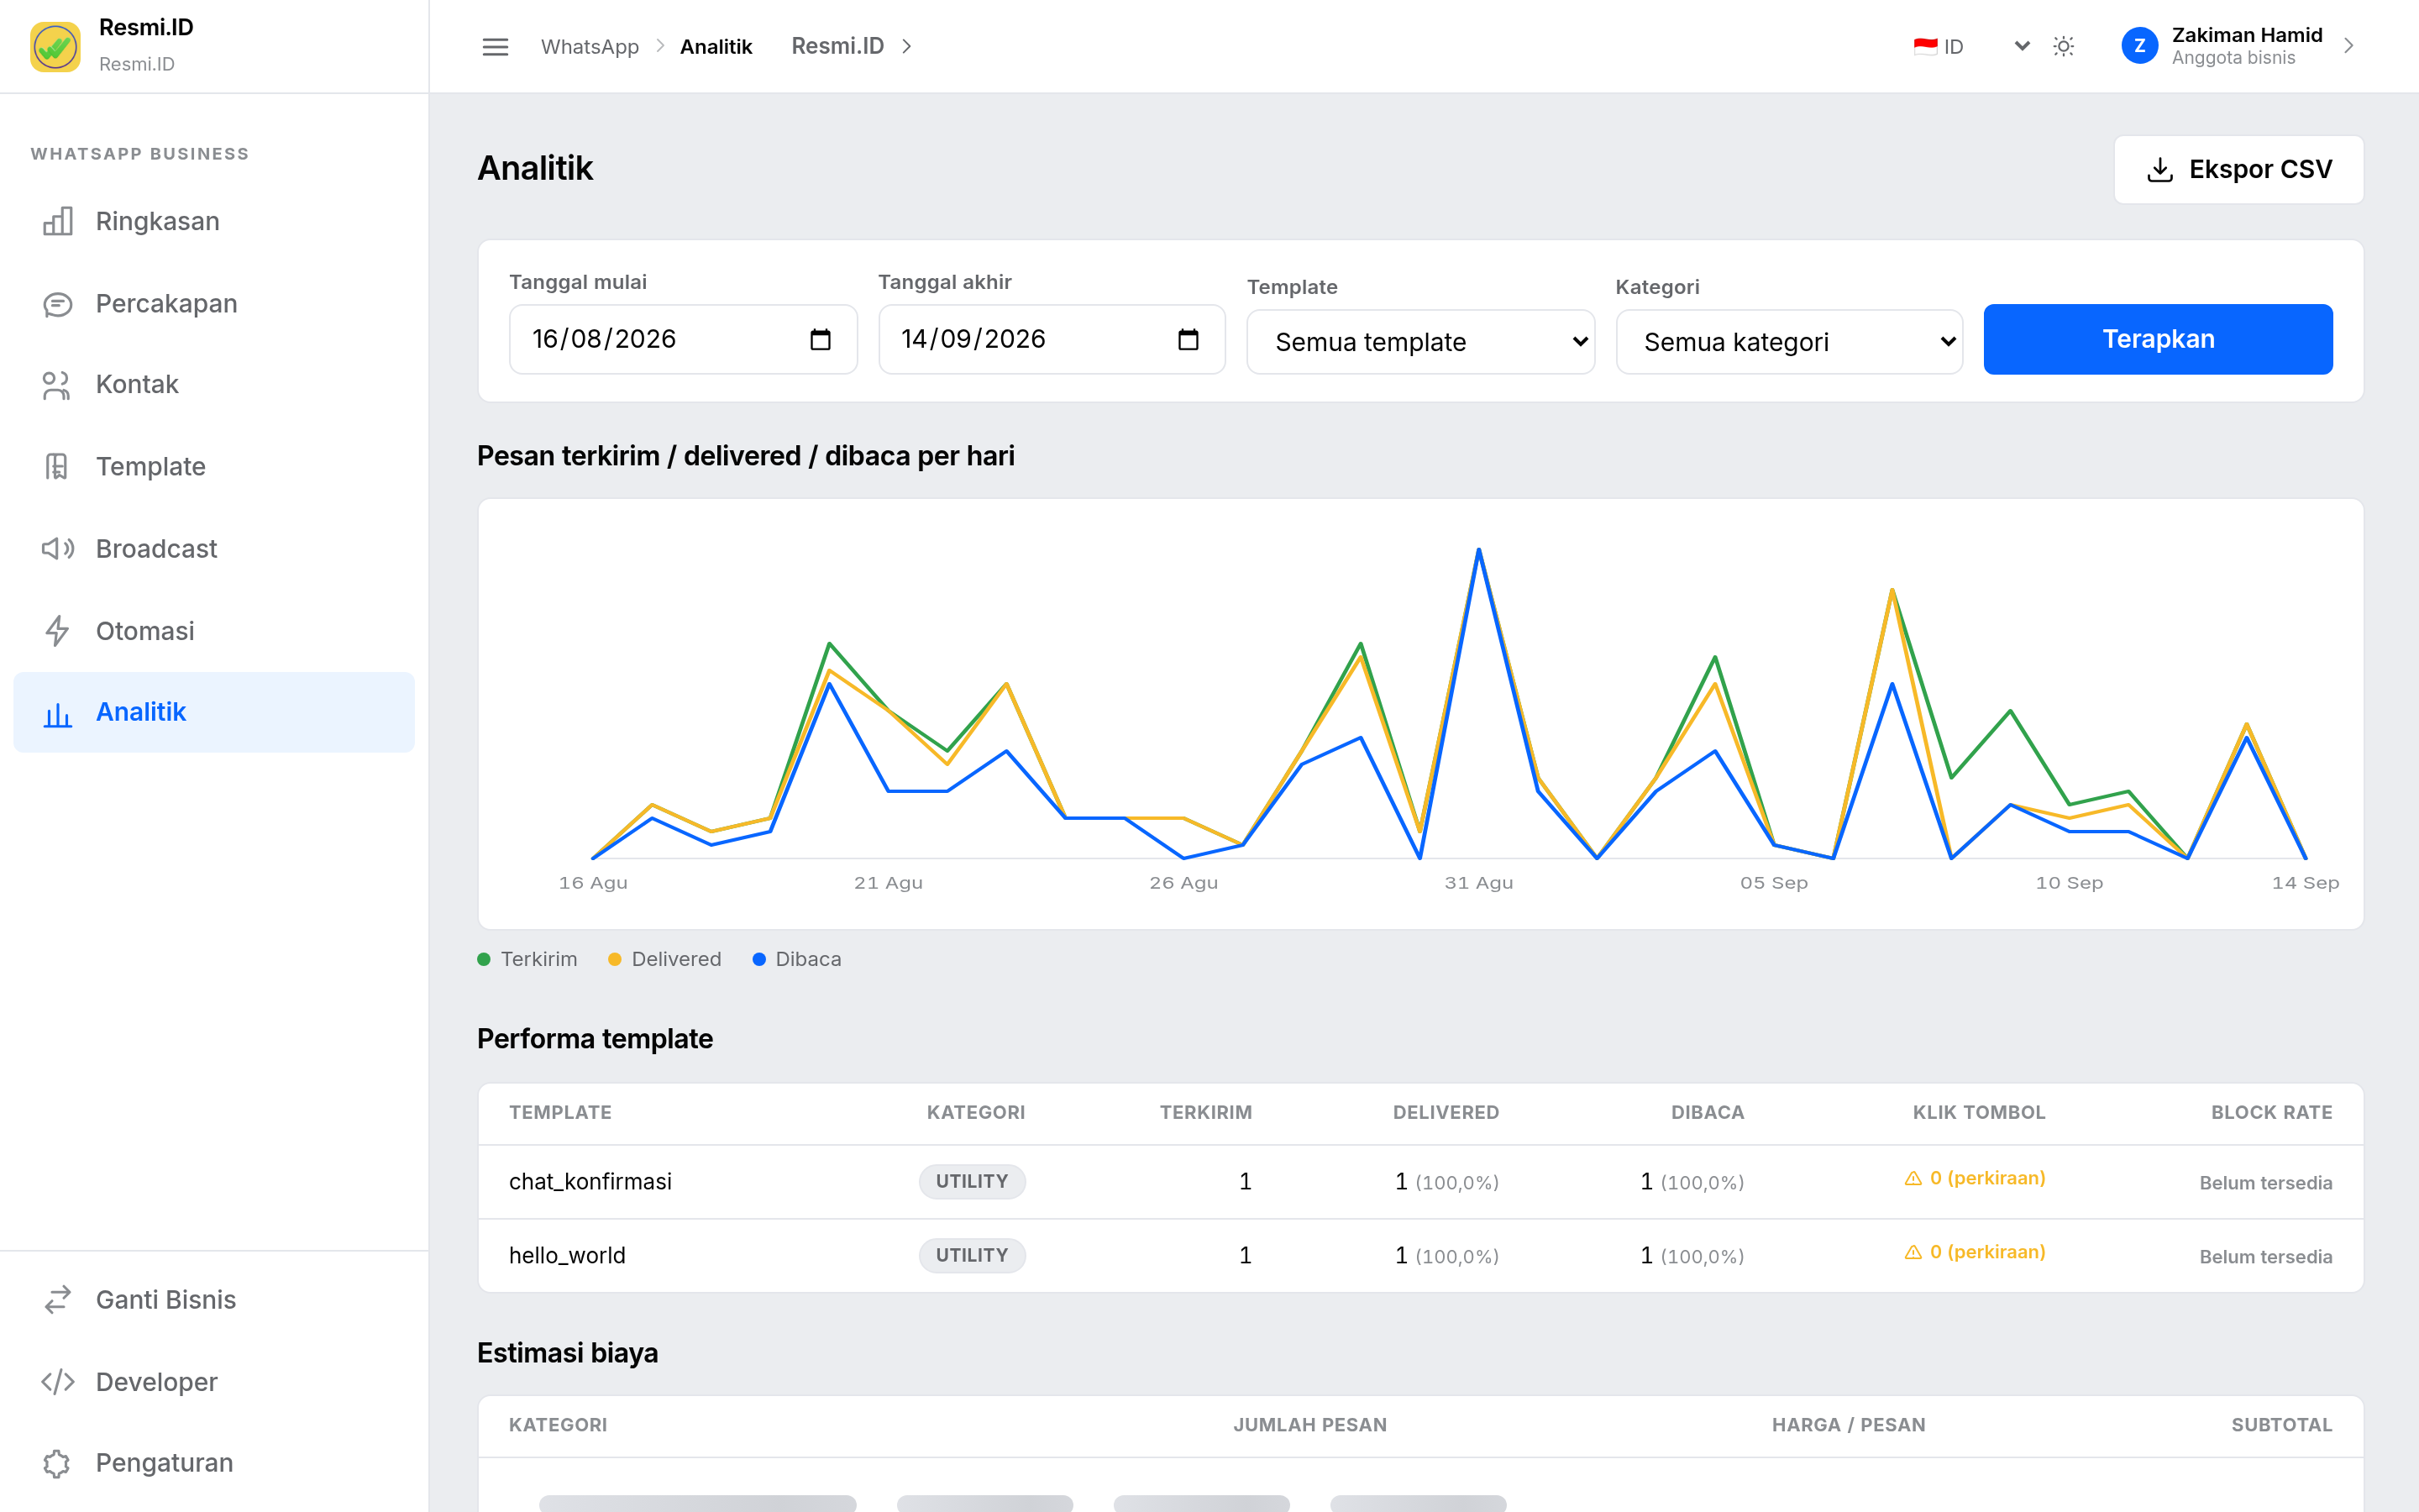Open the Broadcast menu item
The height and width of the screenshot is (1512, 2419).
(214, 549)
